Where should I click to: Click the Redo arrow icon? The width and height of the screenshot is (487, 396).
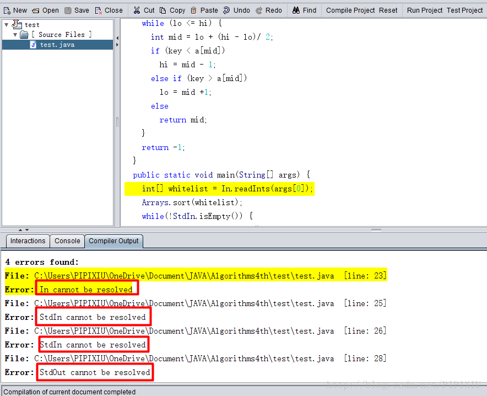[259, 10]
